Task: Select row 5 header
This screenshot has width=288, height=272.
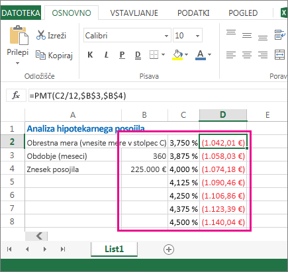Action: 13,181
